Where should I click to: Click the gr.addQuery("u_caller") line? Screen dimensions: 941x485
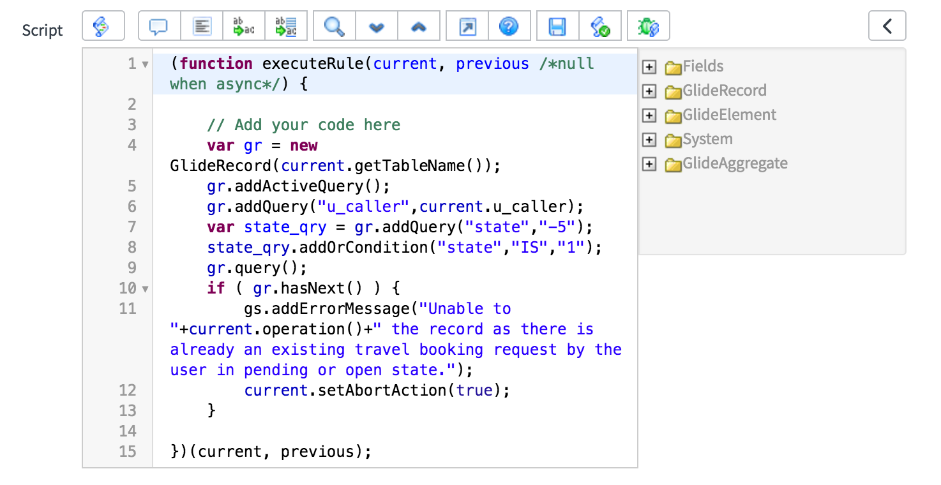(x=395, y=207)
